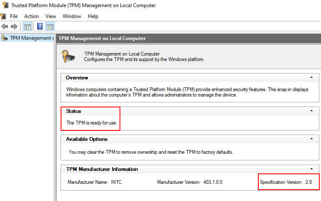321x201 pixels.
Task: Click the Overview paragraph about Windows computers
Action: point(187,92)
